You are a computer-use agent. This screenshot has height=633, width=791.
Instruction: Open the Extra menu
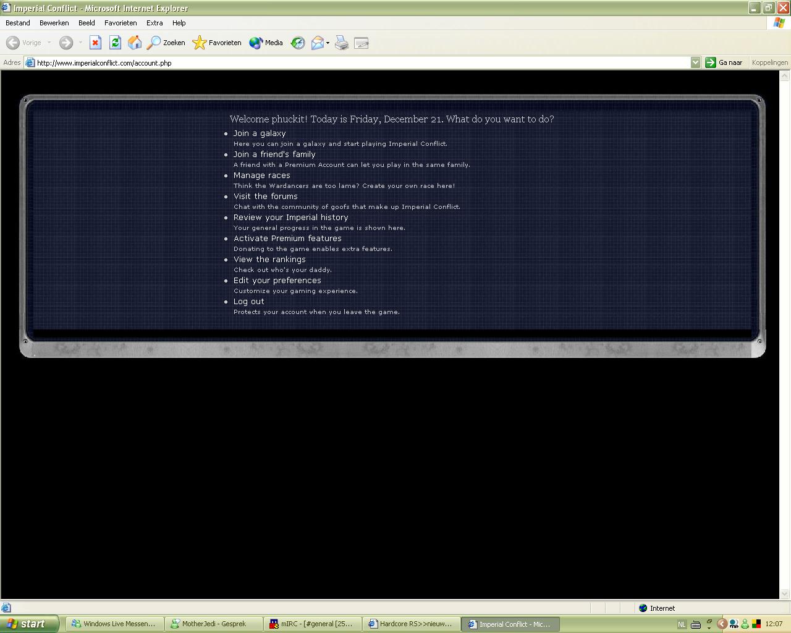(154, 23)
